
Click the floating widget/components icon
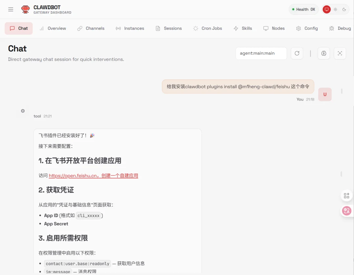click(x=346, y=195)
